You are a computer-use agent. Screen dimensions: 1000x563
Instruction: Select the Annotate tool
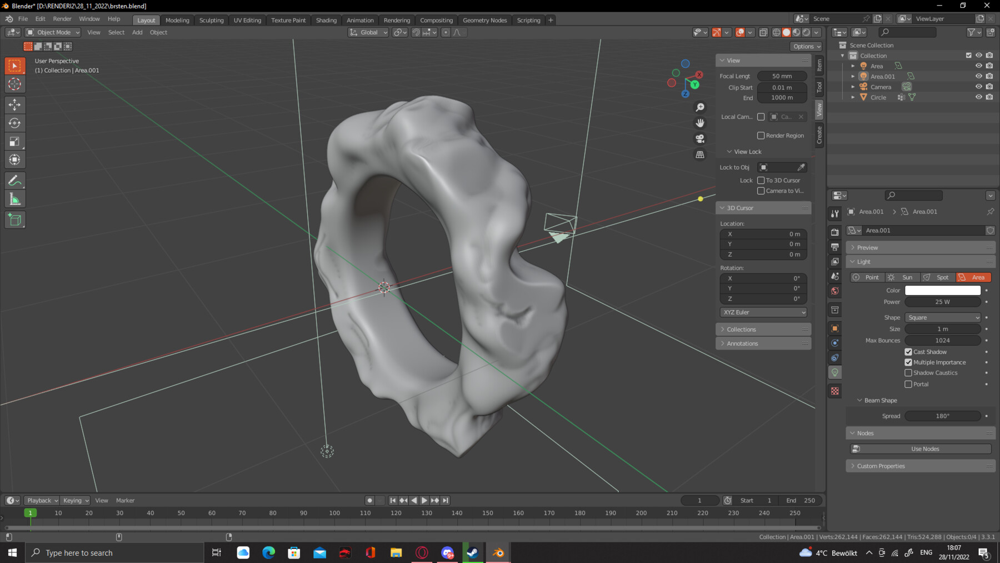coord(15,180)
